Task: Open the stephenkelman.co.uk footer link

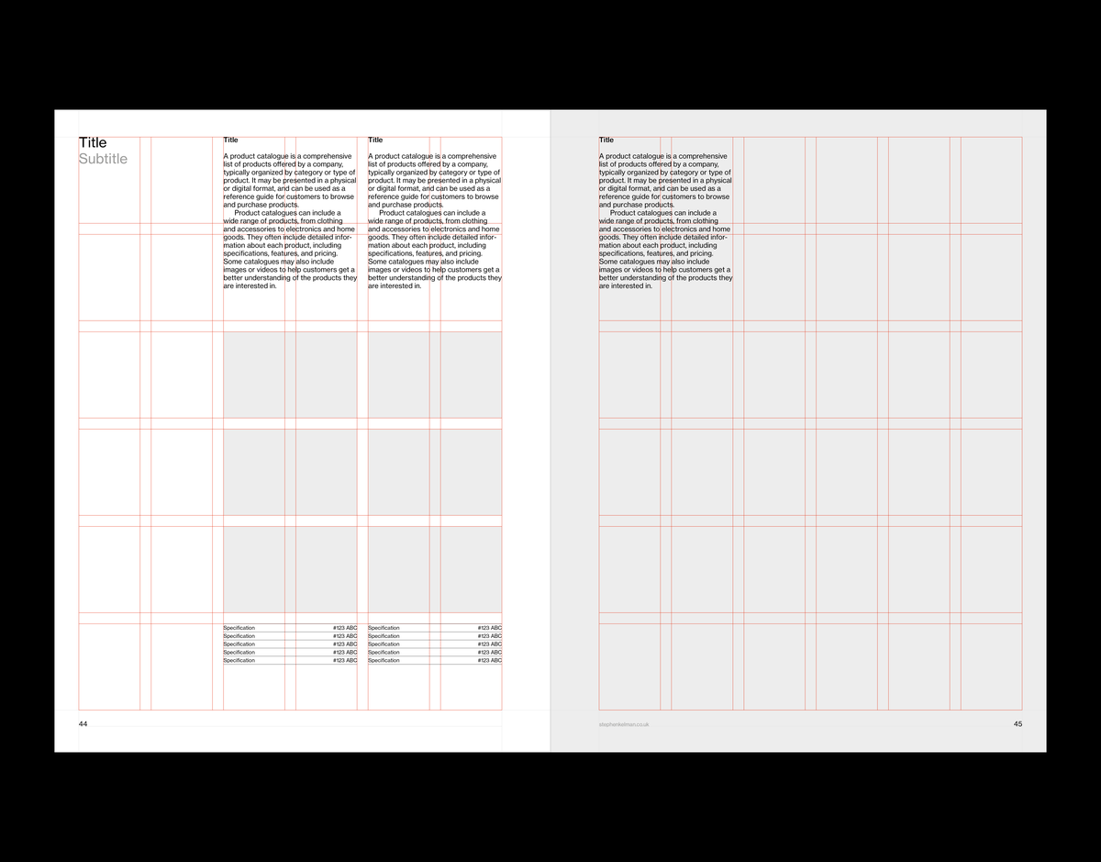Action: (x=625, y=724)
